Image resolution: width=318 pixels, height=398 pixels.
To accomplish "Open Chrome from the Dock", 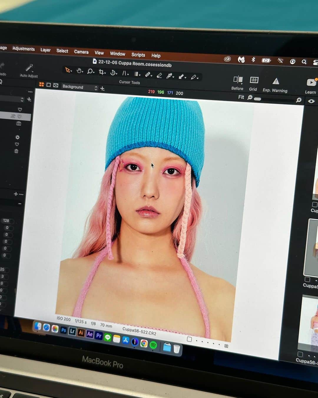I will [x=144, y=343].
